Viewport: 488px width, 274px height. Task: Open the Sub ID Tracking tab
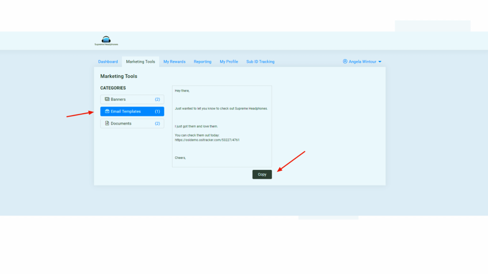click(261, 61)
